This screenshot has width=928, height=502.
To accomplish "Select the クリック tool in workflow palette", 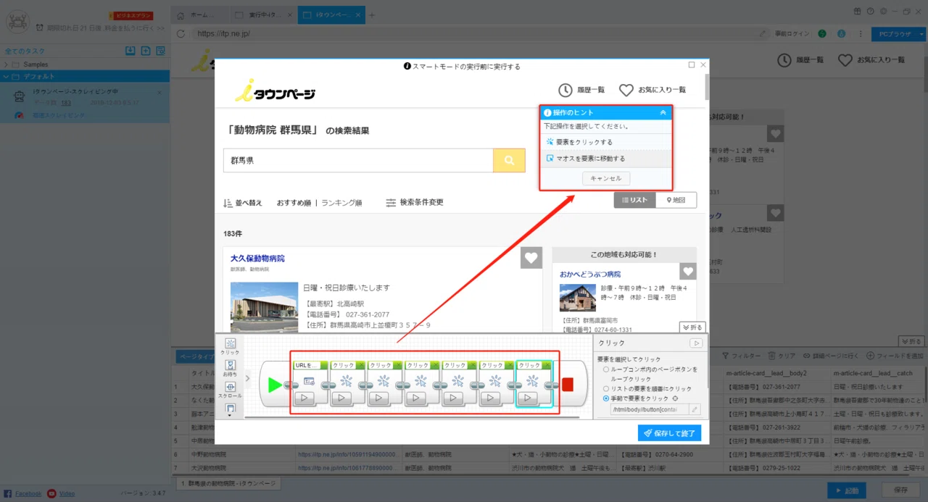I will pyautogui.click(x=231, y=347).
